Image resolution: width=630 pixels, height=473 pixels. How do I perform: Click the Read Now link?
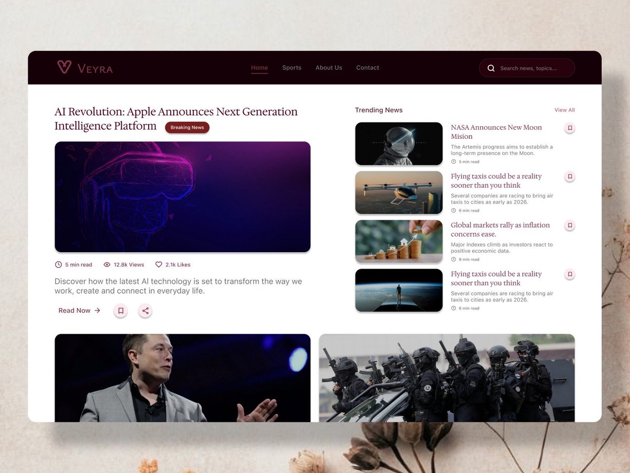pyautogui.click(x=79, y=311)
